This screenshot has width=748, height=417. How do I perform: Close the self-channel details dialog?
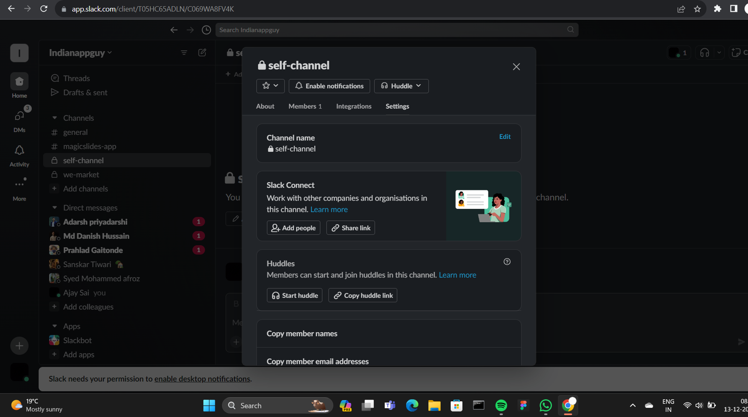pyautogui.click(x=516, y=67)
